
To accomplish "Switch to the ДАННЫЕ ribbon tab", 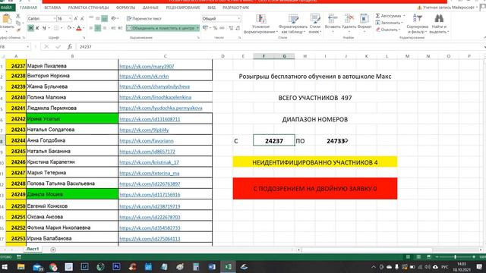I will (x=150, y=8).
